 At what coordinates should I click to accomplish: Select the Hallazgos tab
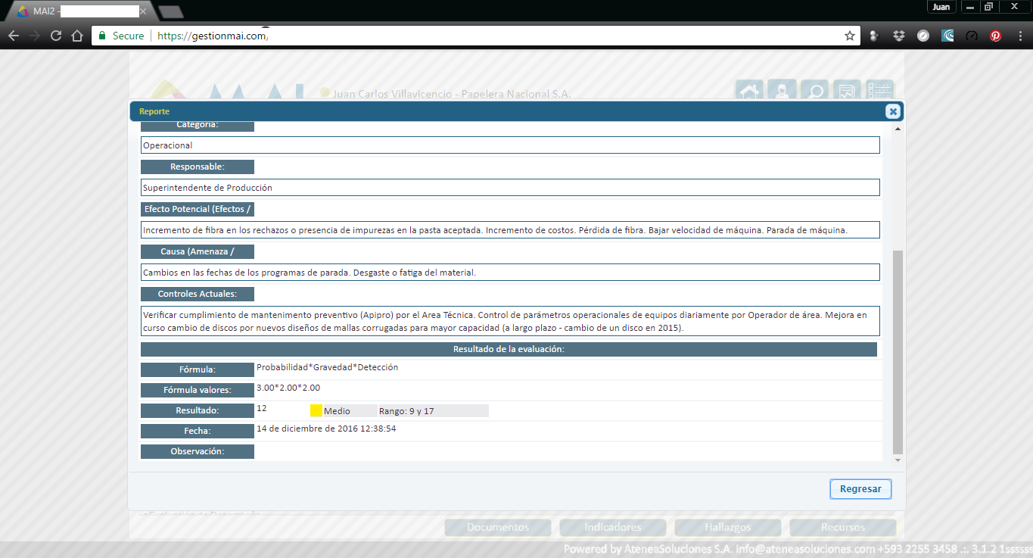coord(727,527)
